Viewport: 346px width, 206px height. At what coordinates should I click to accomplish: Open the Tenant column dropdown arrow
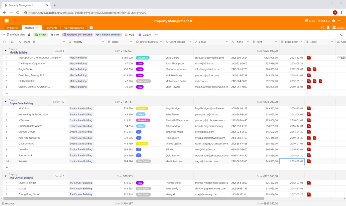pyautogui.click(x=64, y=42)
